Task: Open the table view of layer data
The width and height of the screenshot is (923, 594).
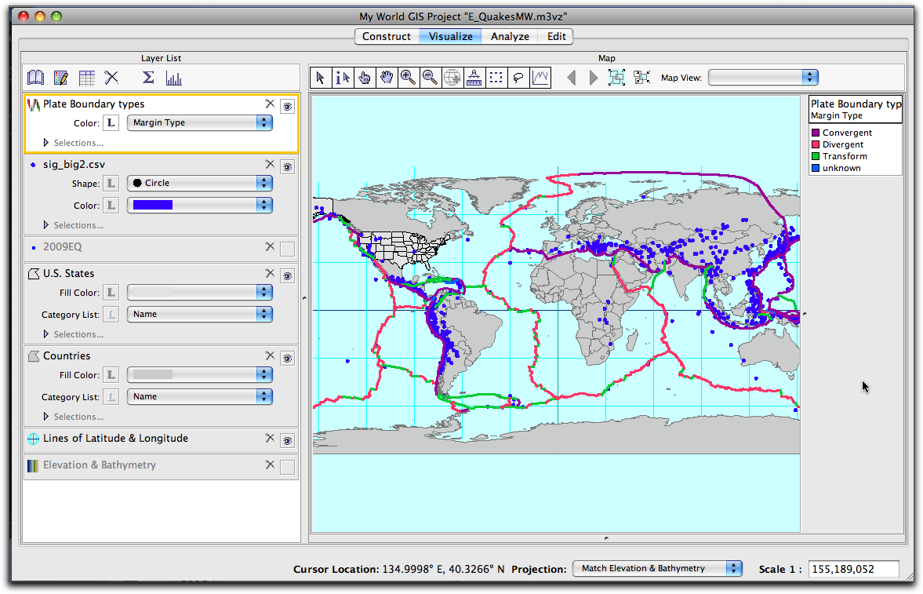Action: click(x=87, y=77)
